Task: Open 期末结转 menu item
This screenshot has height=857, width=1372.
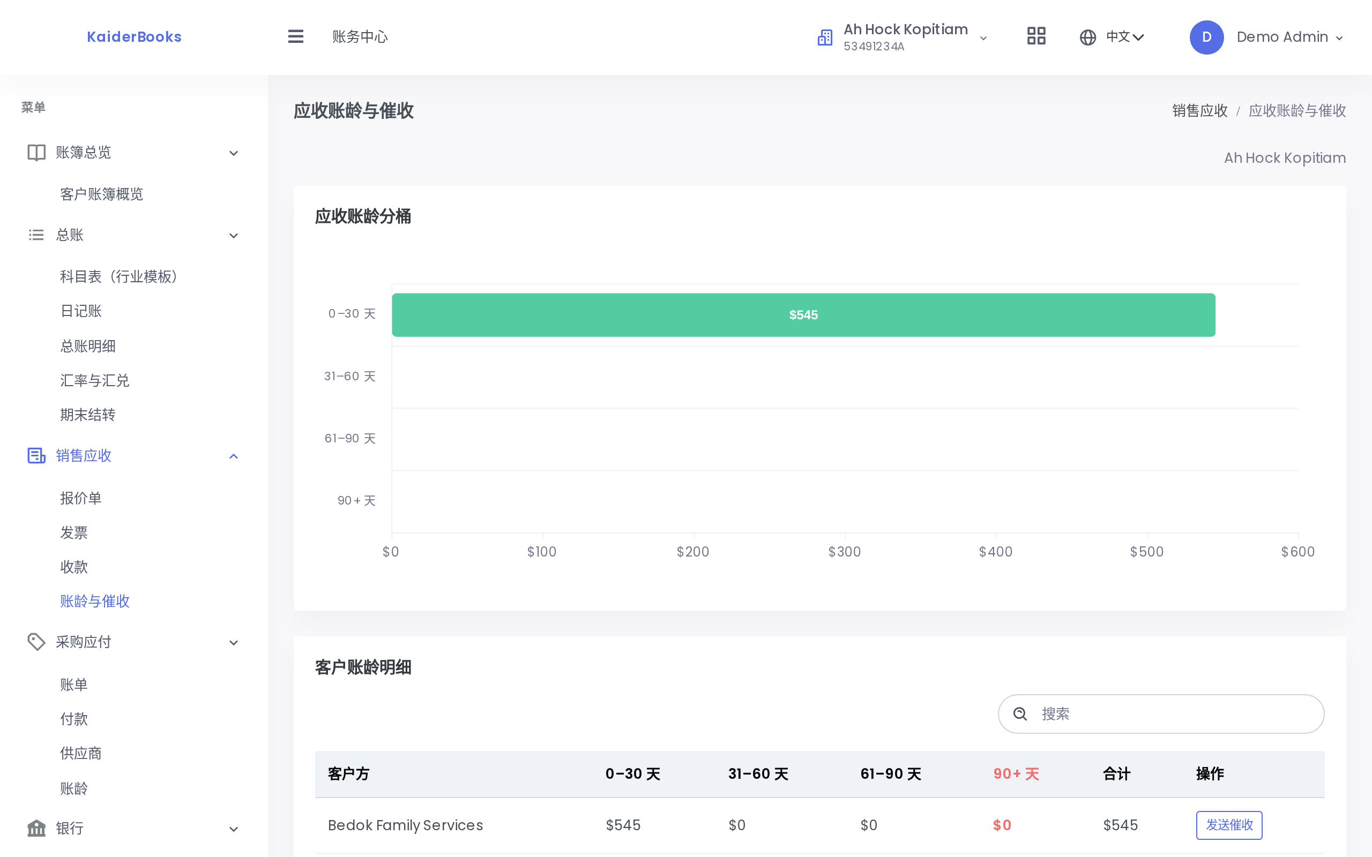Action: pos(88,415)
